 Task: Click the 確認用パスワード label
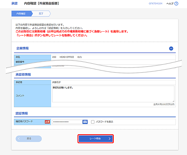coord(24,121)
